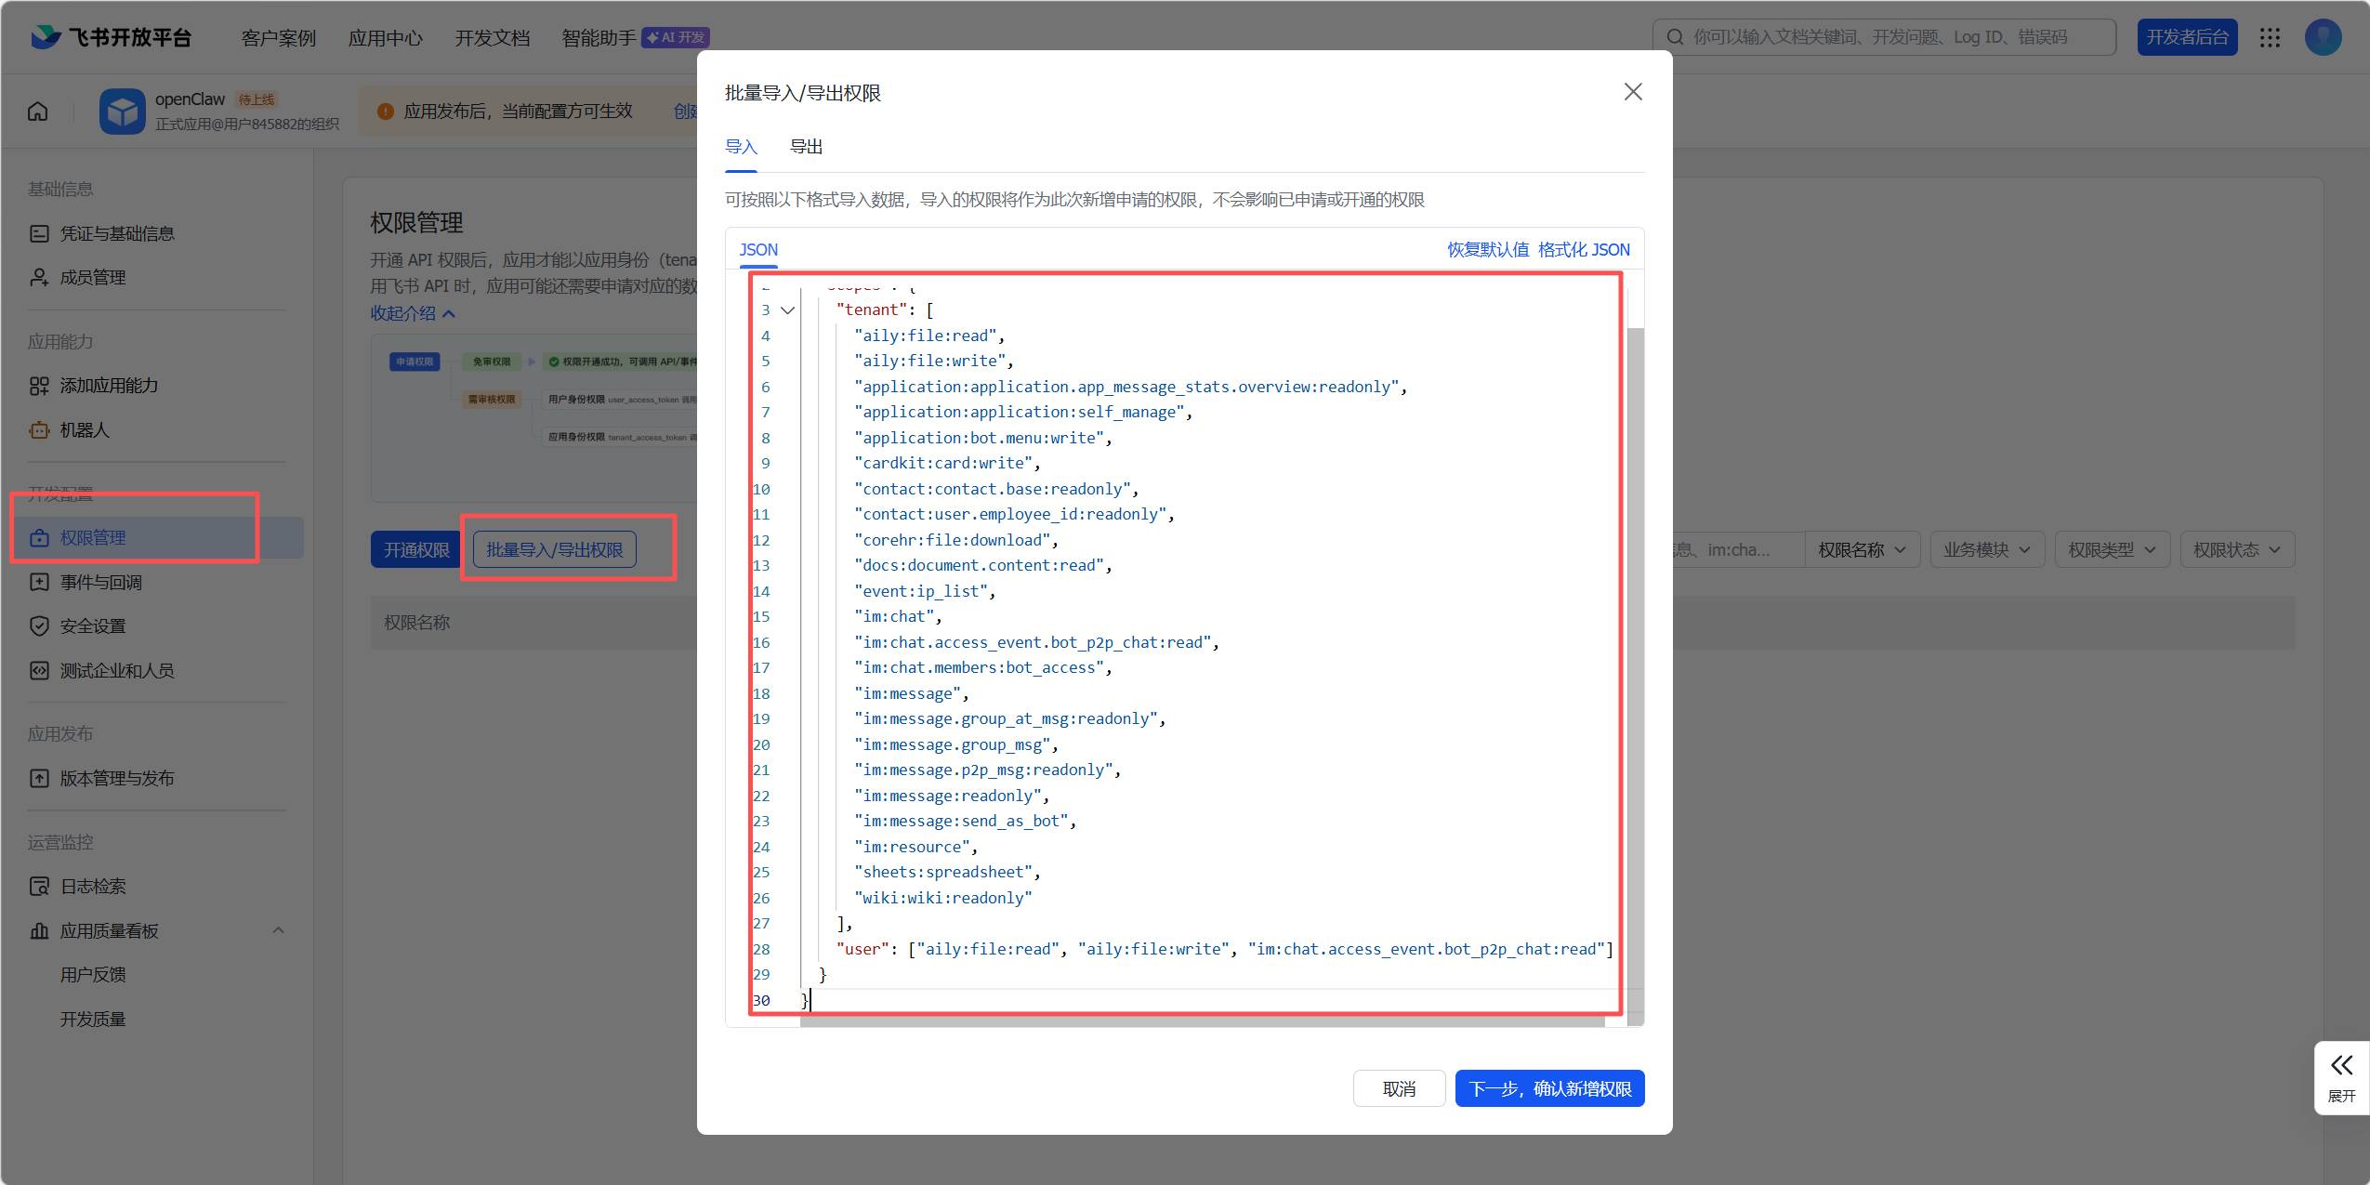Switch to the 导出 tab
The image size is (2370, 1185).
806,147
